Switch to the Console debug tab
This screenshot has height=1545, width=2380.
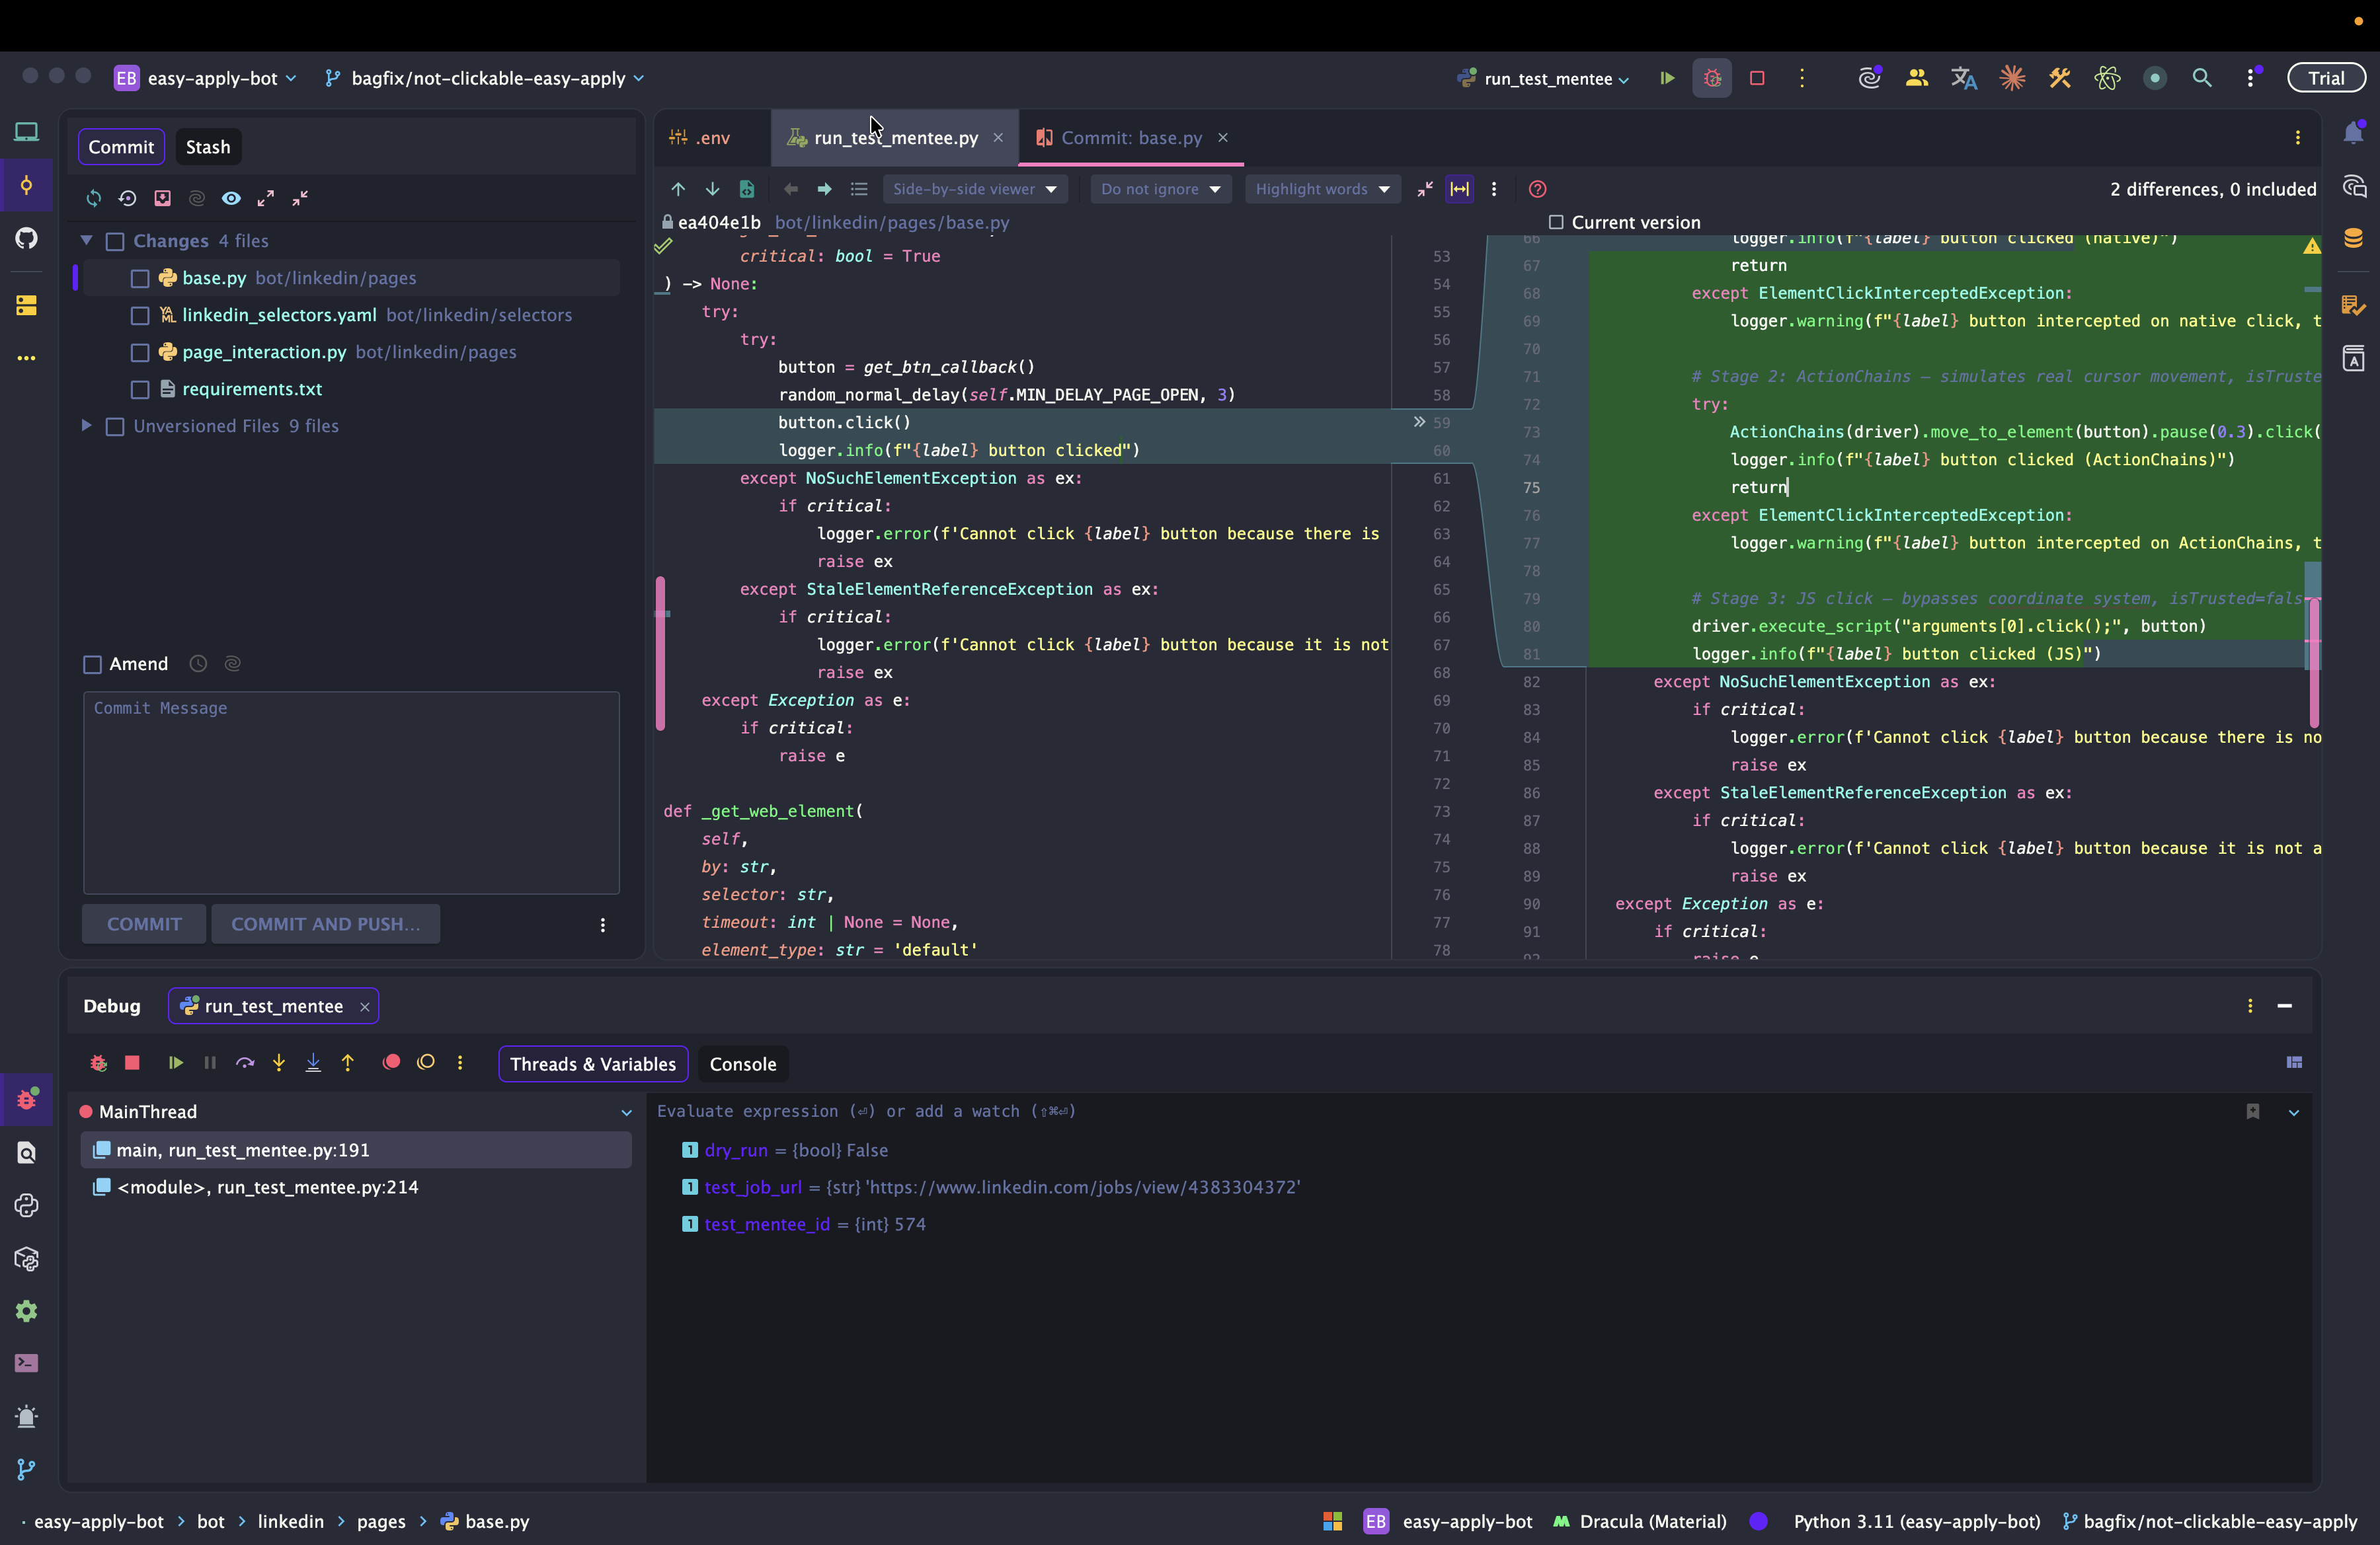coord(742,1065)
